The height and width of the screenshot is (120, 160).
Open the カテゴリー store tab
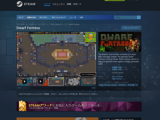pyautogui.click(x=44, y=17)
